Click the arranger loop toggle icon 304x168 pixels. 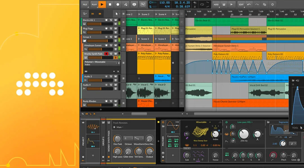(x=202, y=4)
